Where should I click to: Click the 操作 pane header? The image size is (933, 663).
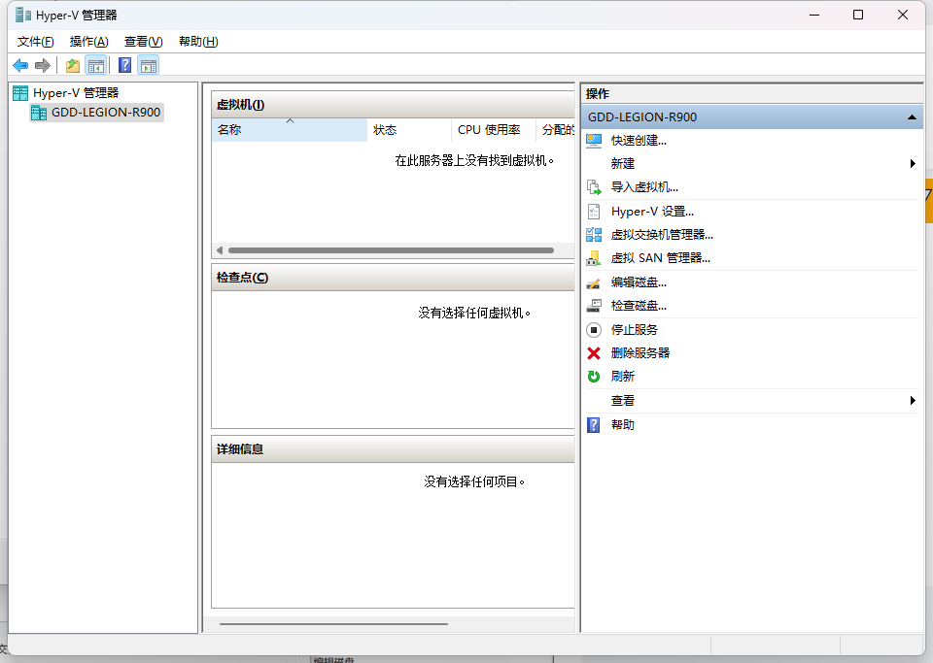[x=752, y=94]
